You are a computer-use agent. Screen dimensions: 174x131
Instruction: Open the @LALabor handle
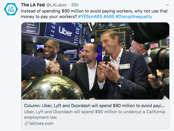56,5
